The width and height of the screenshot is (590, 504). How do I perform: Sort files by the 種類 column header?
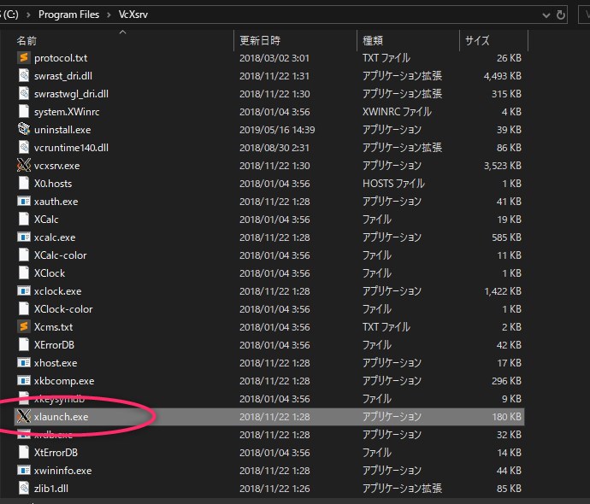[x=373, y=40]
